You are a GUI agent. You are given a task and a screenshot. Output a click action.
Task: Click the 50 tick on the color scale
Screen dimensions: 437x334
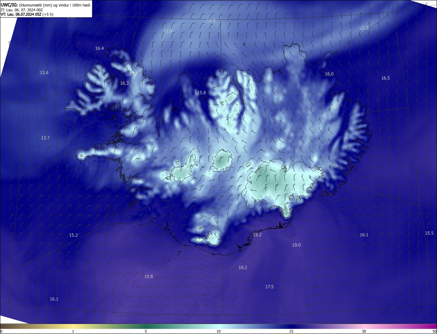pos(434,332)
